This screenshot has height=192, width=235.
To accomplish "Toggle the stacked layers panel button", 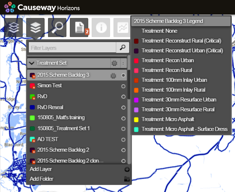I will coord(35,28).
